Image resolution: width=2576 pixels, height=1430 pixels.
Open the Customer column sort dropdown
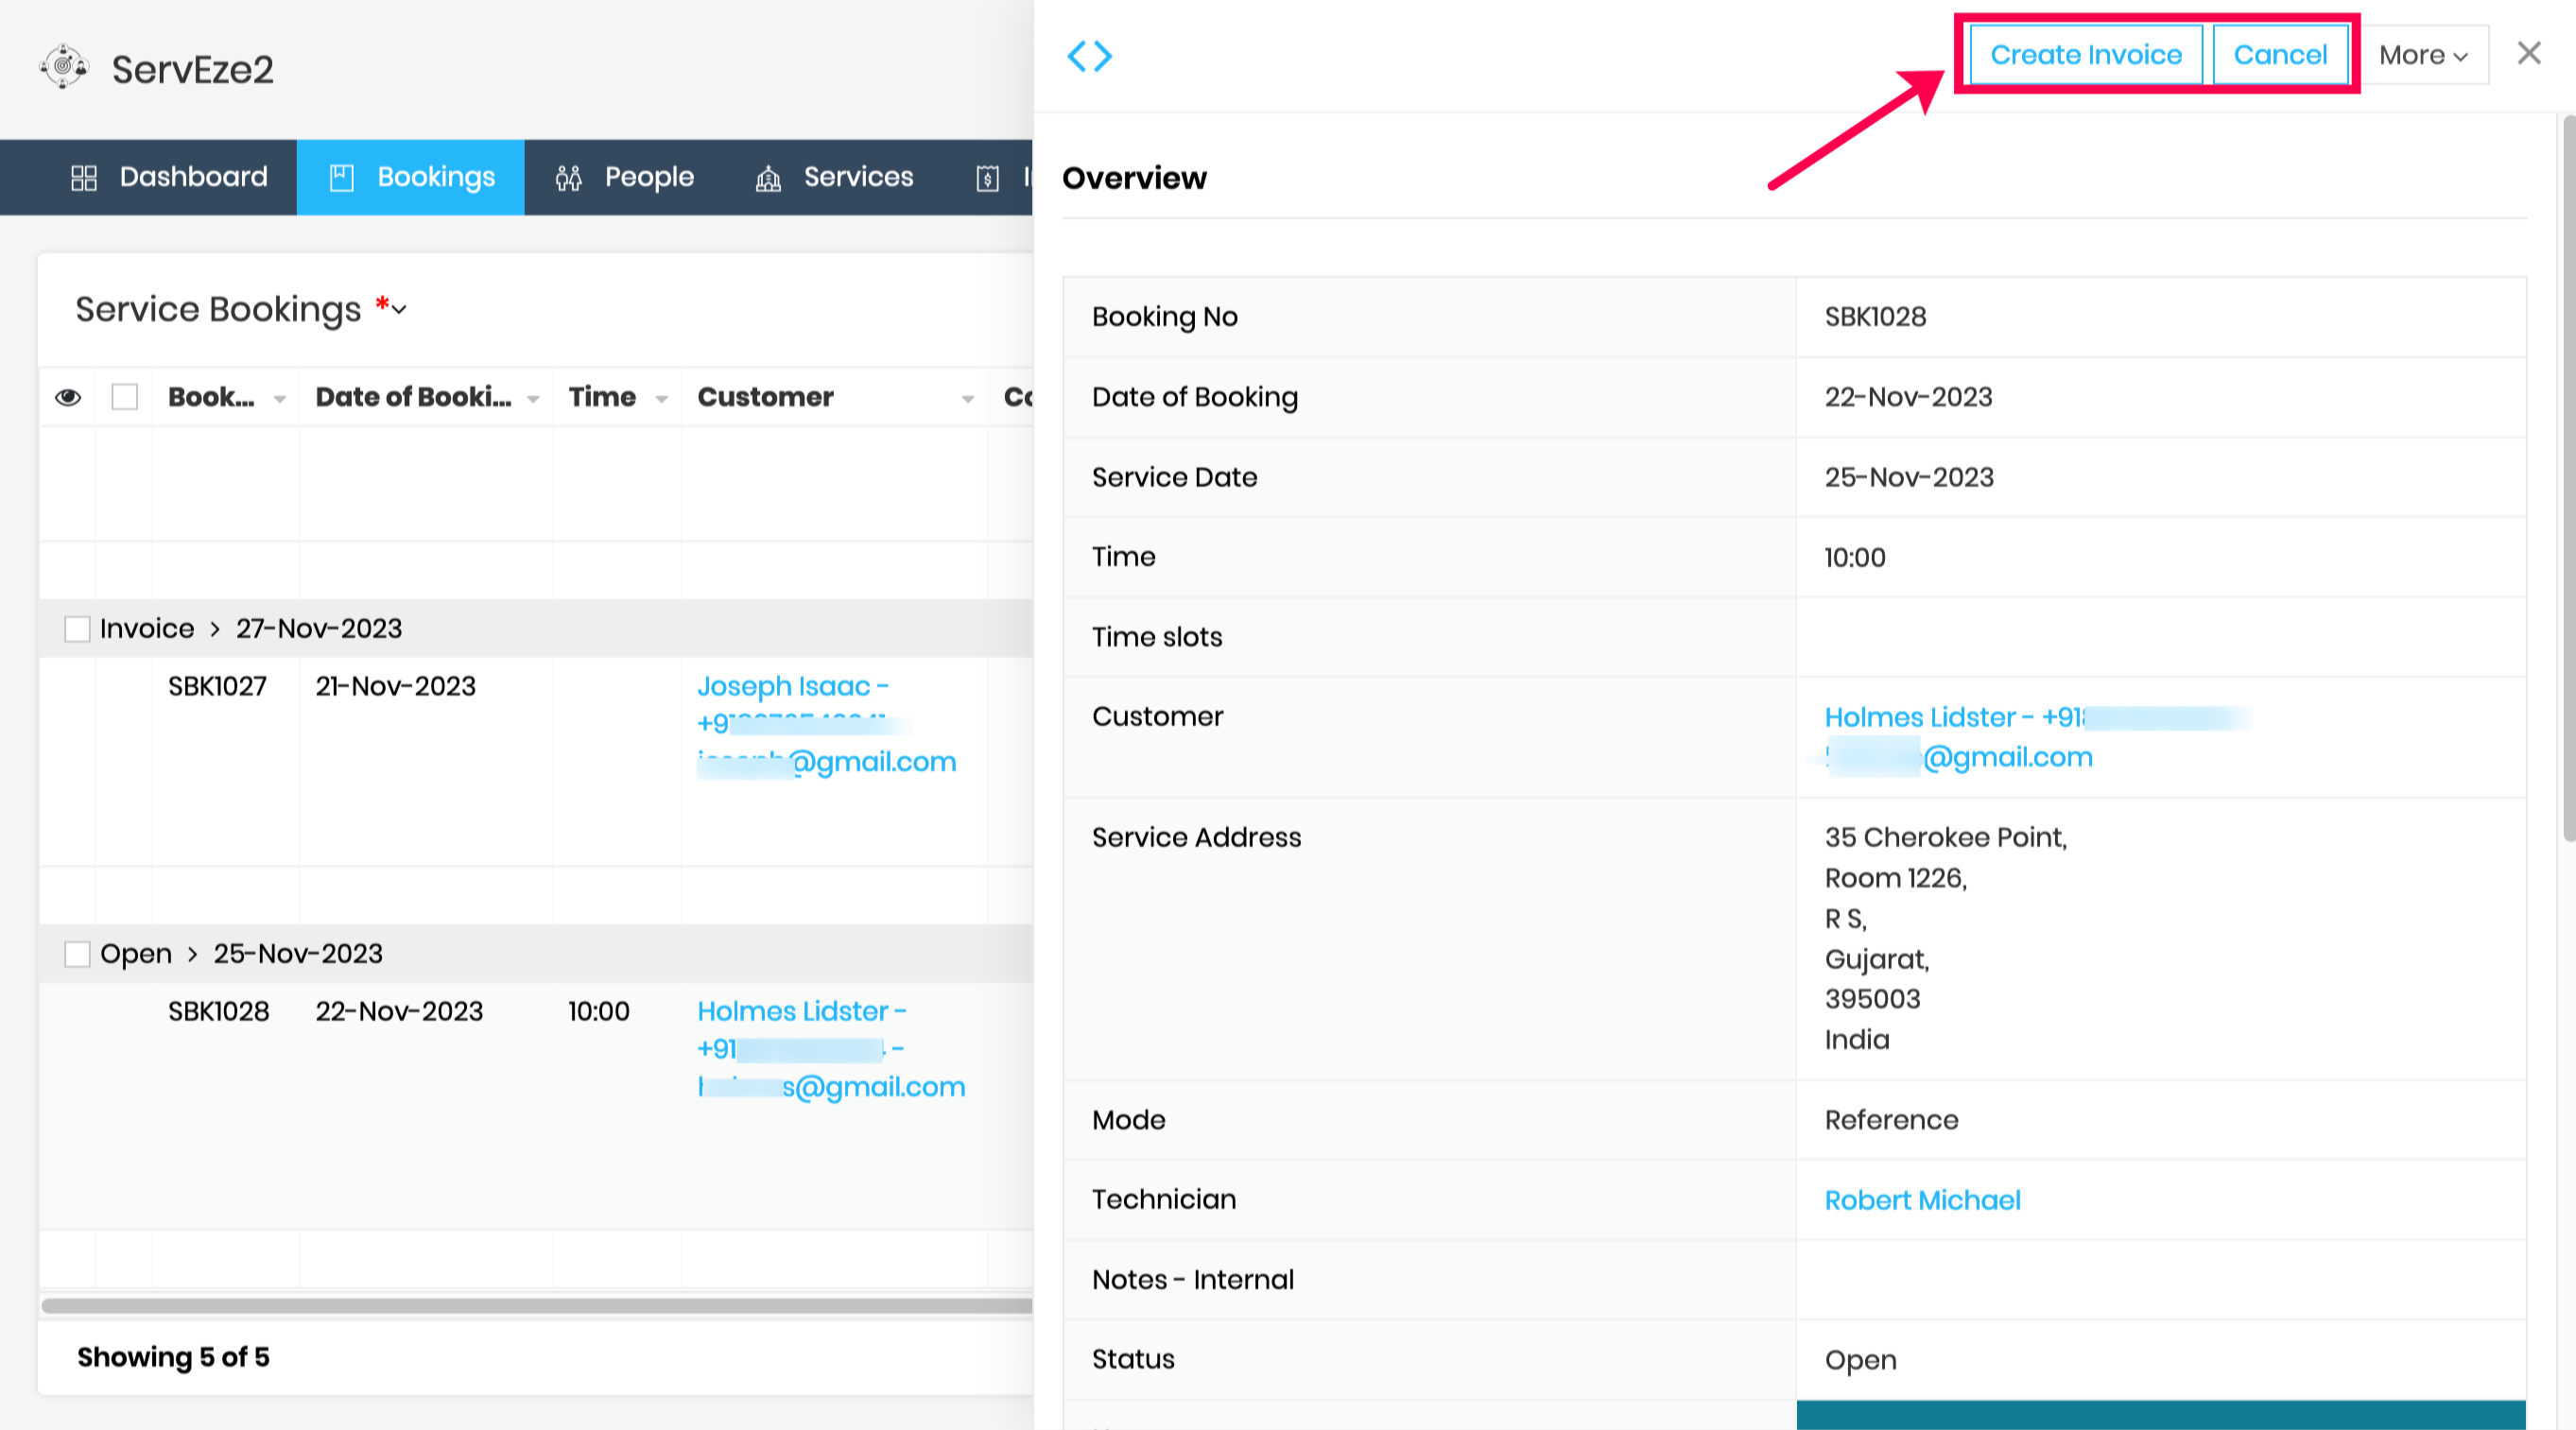click(x=967, y=399)
